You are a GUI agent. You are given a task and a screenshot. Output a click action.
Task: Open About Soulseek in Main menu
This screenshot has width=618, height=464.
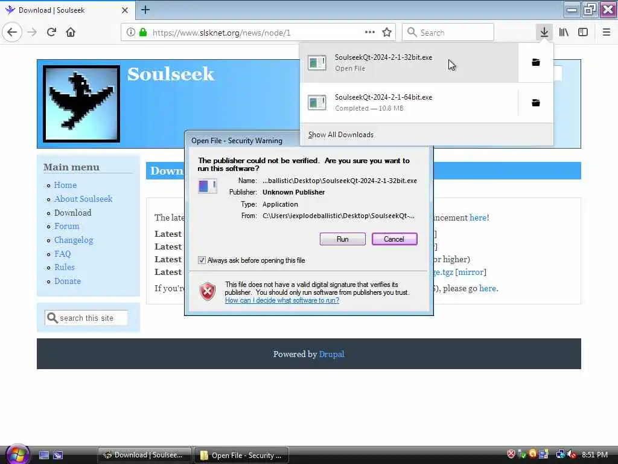(83, 199)
